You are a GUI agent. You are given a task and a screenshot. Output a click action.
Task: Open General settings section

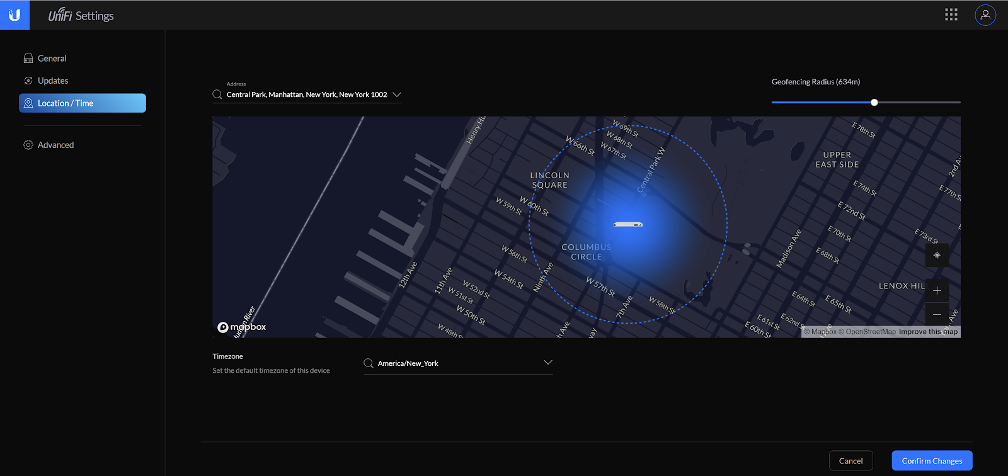click(83, 59)
